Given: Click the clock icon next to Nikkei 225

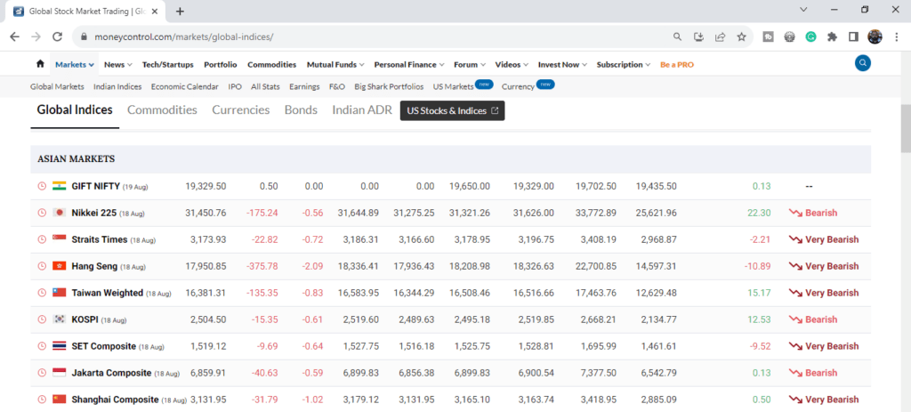Looking at the screenshot, I should (x=41, y=213).
